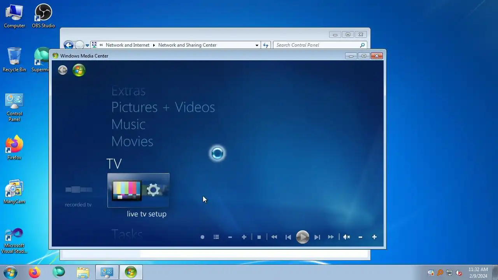Click the Record button in transport bar
498x280 pixels.
pos(202,237)
